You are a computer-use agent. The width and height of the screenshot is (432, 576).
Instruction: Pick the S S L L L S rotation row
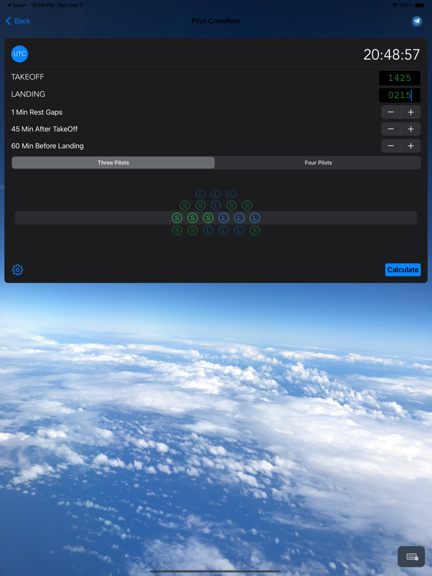216,231
